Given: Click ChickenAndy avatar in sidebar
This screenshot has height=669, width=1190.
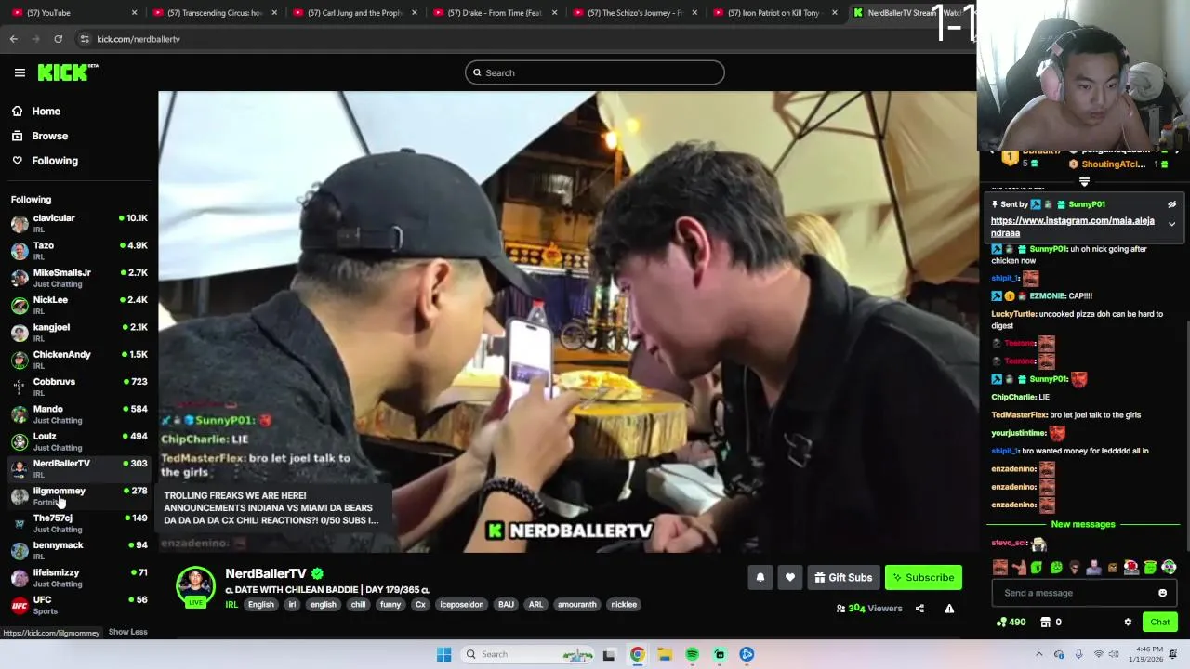Looking at the screenshot, I should (20, 360).
